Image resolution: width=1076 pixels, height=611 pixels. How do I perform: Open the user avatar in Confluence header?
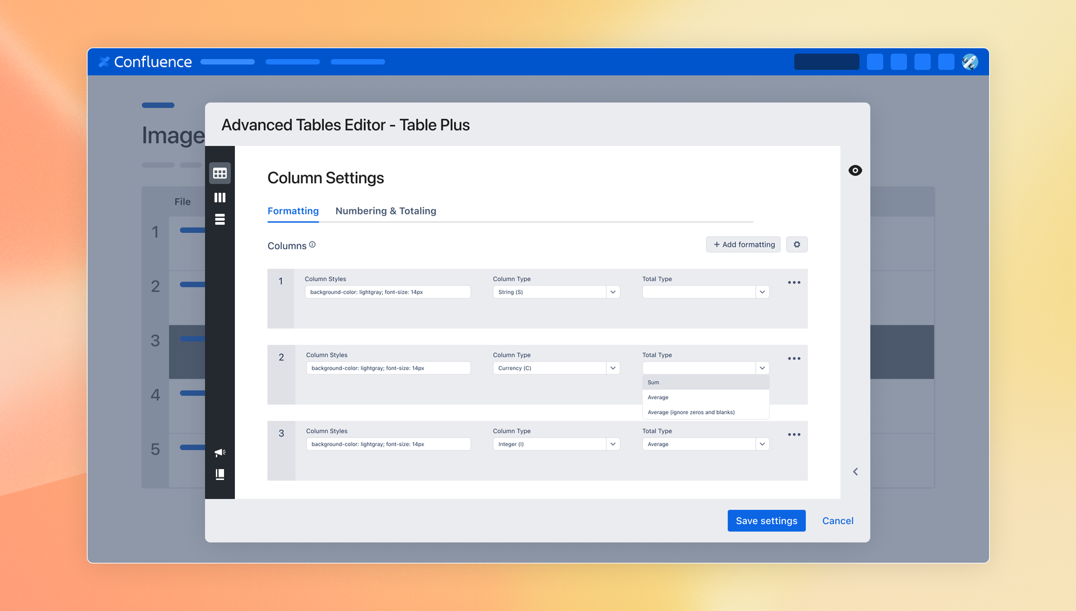[x=970, y=62]
